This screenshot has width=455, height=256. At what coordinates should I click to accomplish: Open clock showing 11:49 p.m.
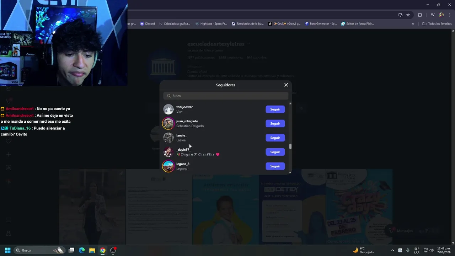point(444,250)
